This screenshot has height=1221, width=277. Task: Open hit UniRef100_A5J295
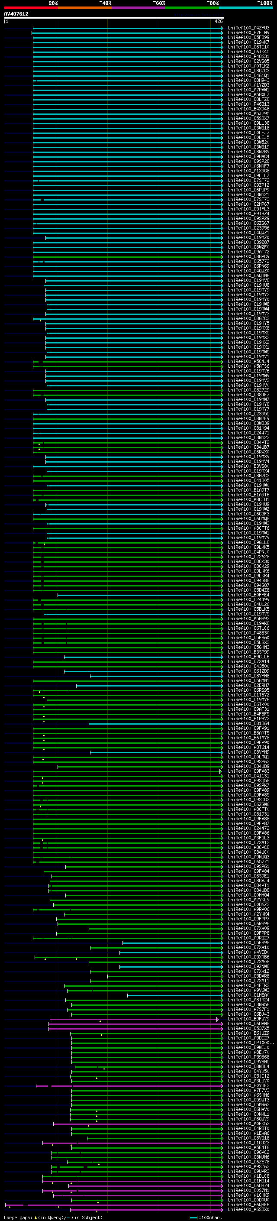pos(248,114)
